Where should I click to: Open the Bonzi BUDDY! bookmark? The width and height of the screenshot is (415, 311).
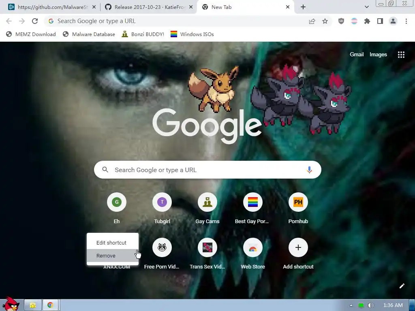(143, 34)
